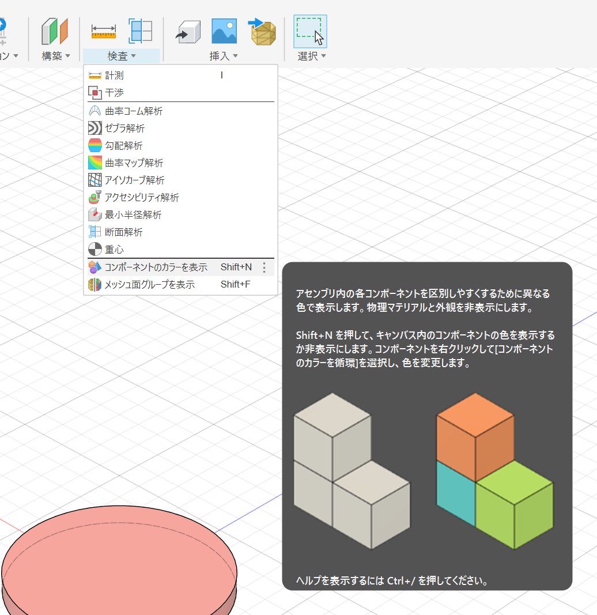Click the accessibility analysis icon
This screenshot has height=615, width=597.
95,197
